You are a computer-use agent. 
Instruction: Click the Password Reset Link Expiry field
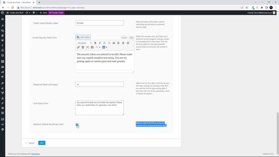(99, 84)
